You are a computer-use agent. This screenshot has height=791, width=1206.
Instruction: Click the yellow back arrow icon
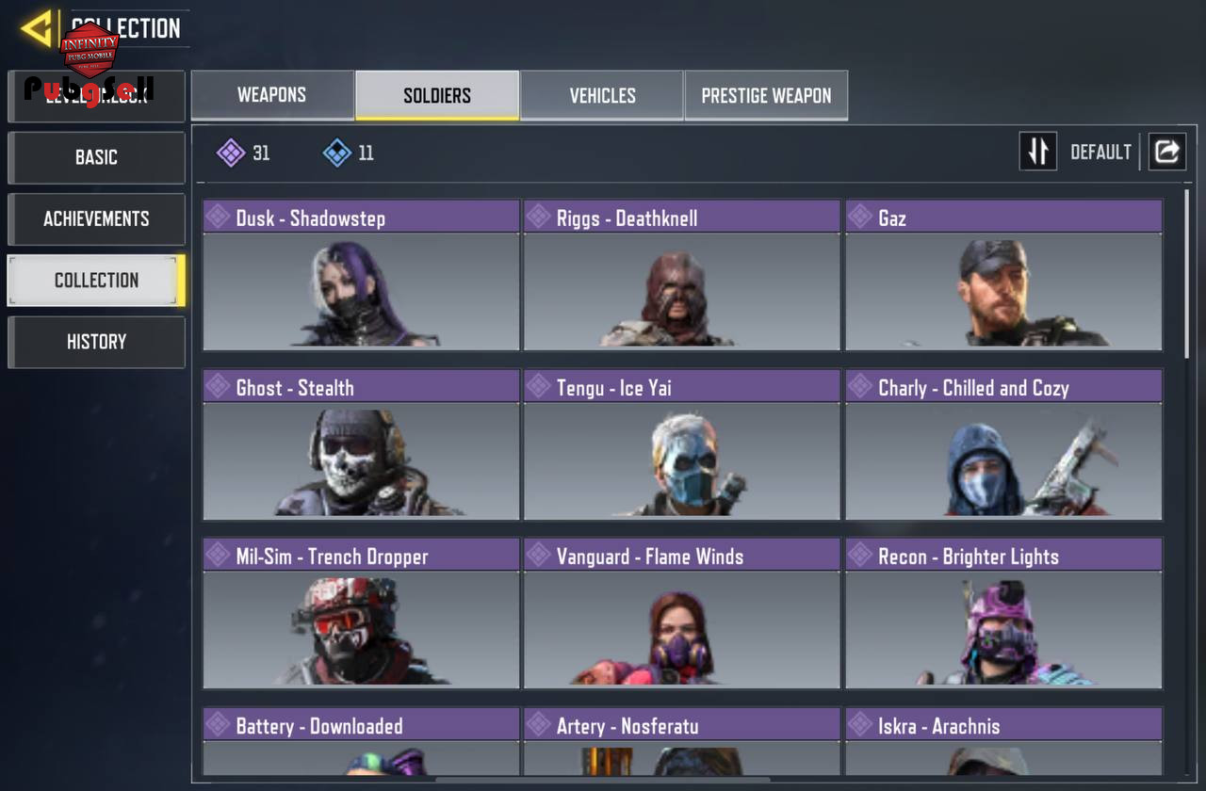[37, 28]
